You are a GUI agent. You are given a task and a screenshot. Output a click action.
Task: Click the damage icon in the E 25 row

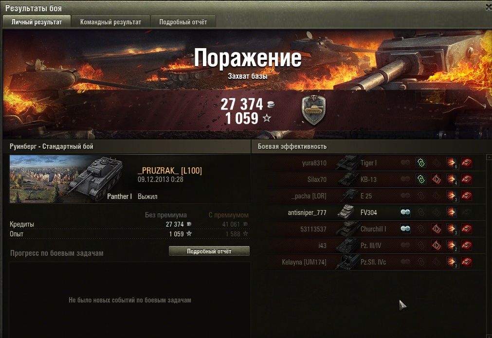tap(452, 196)
